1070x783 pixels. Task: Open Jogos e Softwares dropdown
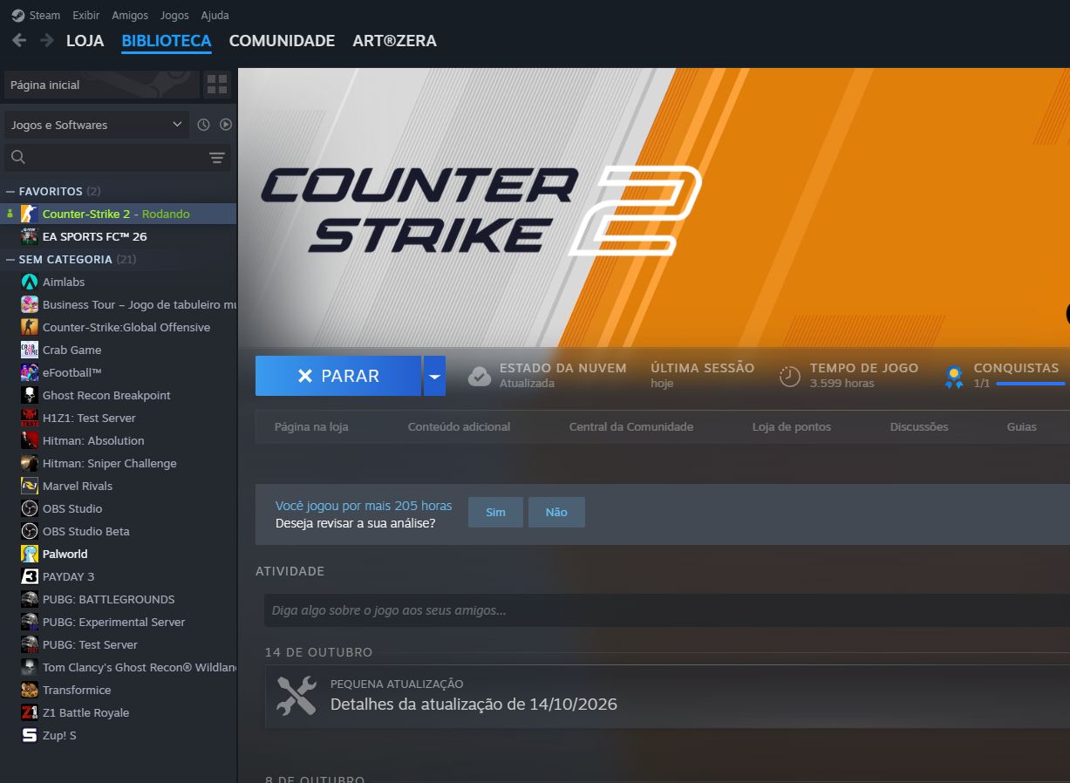pos(96,125)
